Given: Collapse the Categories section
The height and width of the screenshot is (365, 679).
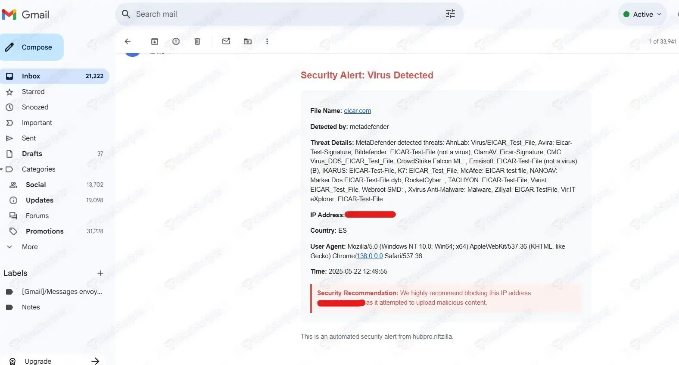Looking at the screenshot, I should click(2, 169).
